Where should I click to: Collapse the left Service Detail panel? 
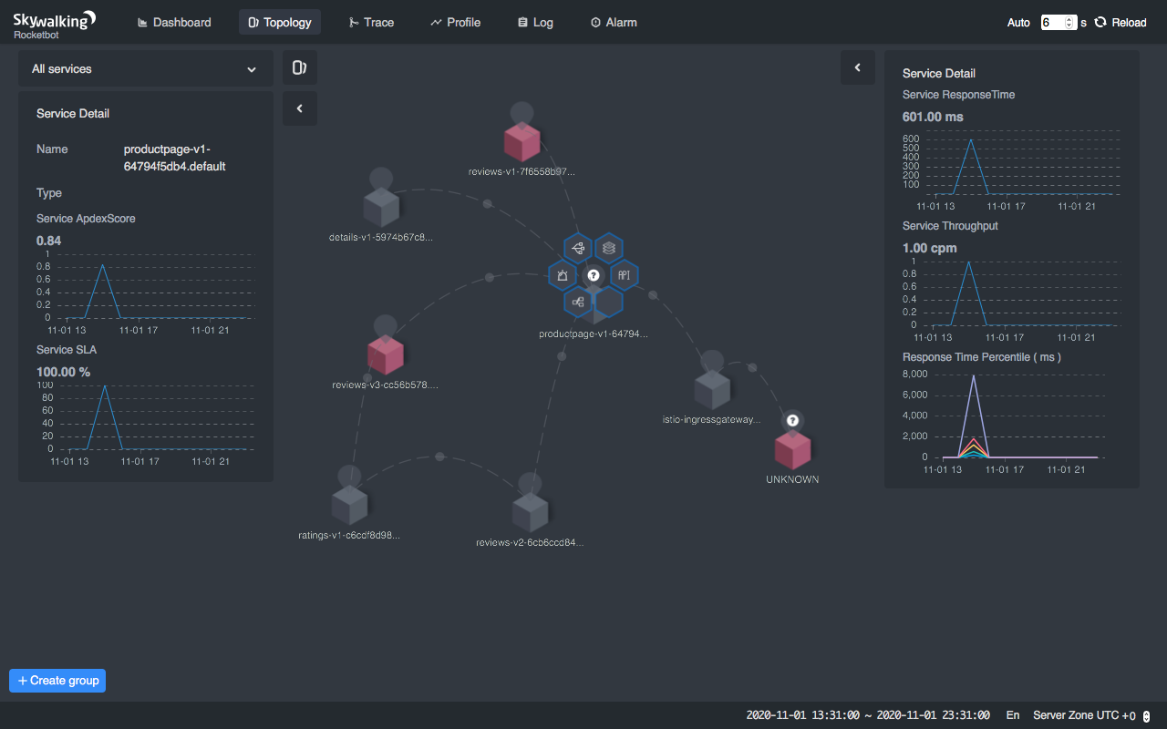pos(300,108)
